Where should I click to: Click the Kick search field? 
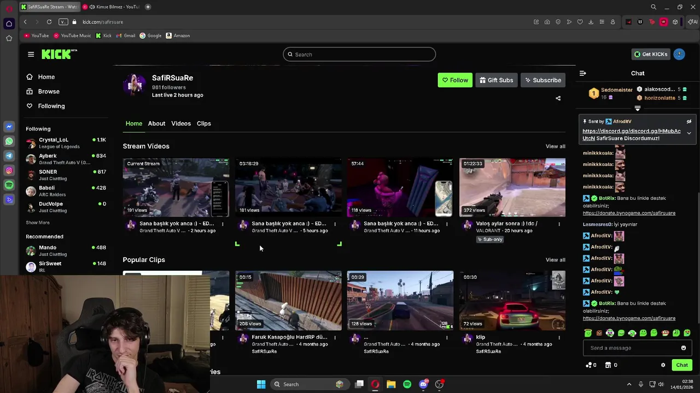[x=359, y=54]
